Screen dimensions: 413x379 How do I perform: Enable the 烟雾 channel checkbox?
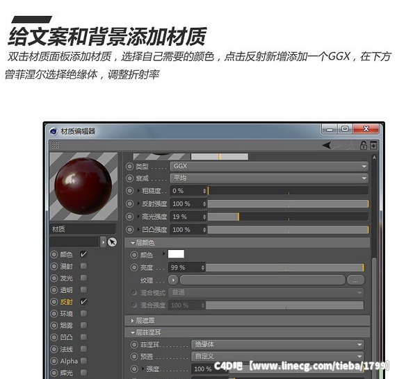click(x=83, y=325)
